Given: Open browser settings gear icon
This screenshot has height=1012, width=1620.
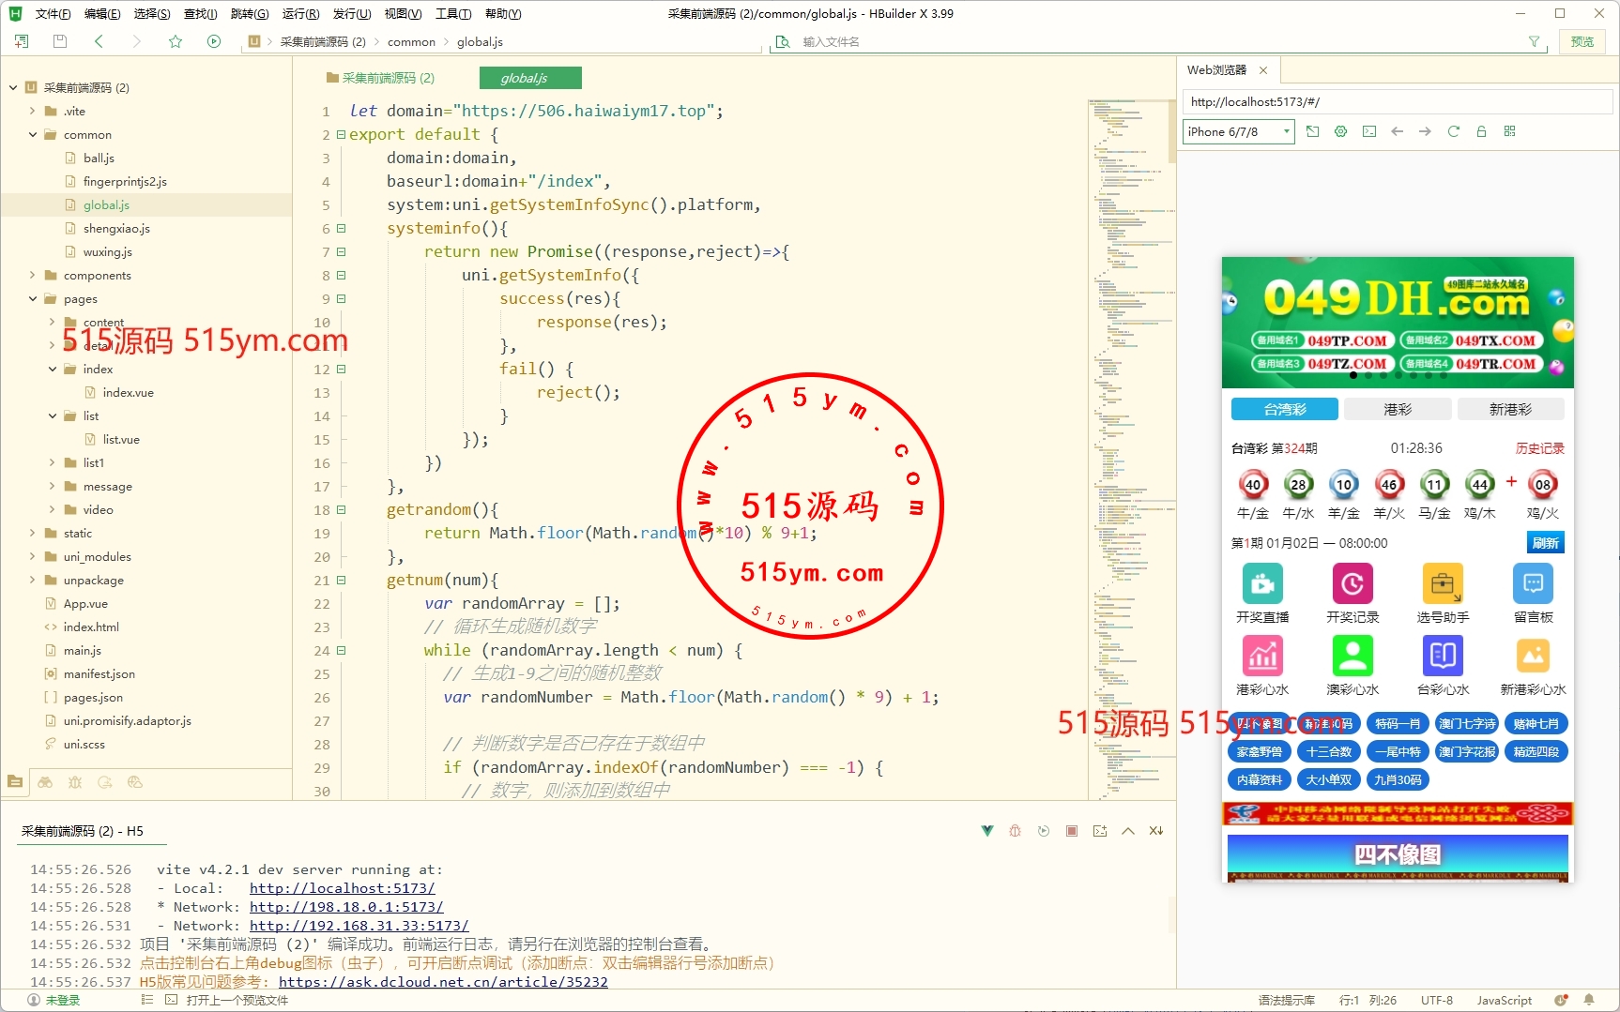Looking at the screenshot, I should (x=1340, y=131).
